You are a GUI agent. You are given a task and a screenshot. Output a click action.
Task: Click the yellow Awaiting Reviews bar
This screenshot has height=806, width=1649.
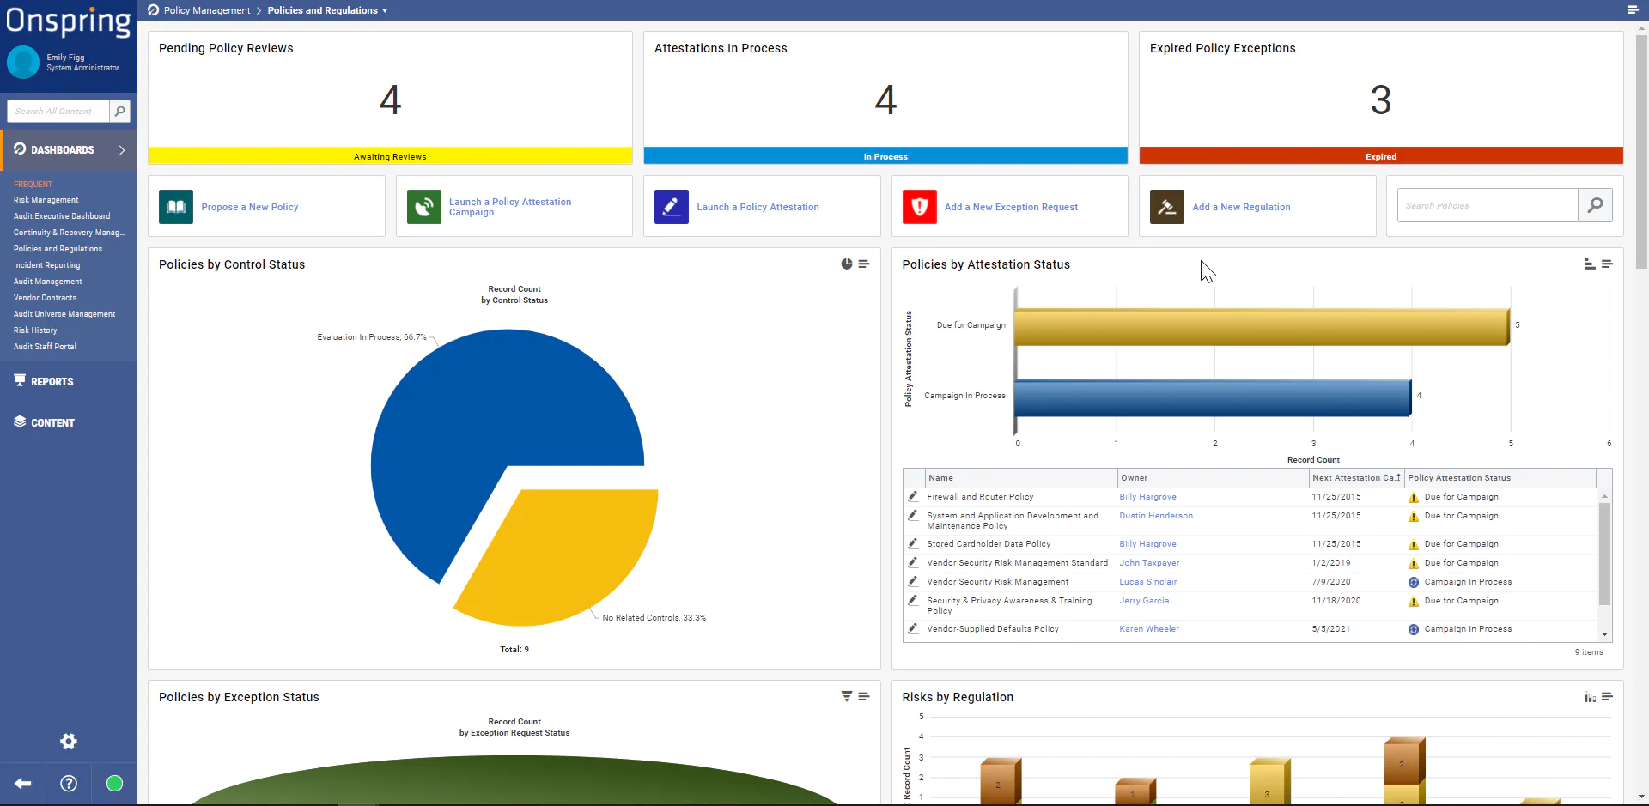point(390,156)
